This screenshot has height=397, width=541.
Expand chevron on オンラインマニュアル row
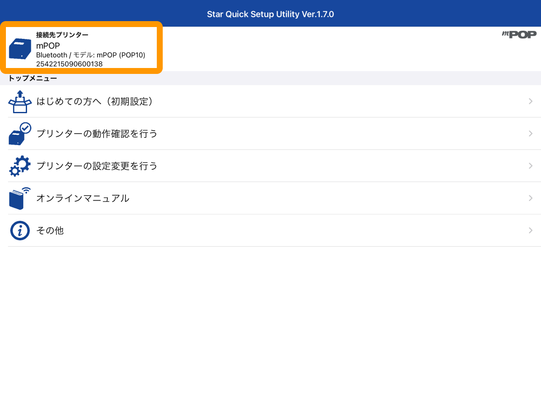point(530,198)
